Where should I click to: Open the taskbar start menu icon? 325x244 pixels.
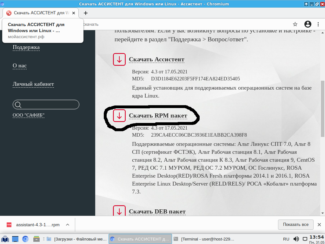[x=5, y=239]
